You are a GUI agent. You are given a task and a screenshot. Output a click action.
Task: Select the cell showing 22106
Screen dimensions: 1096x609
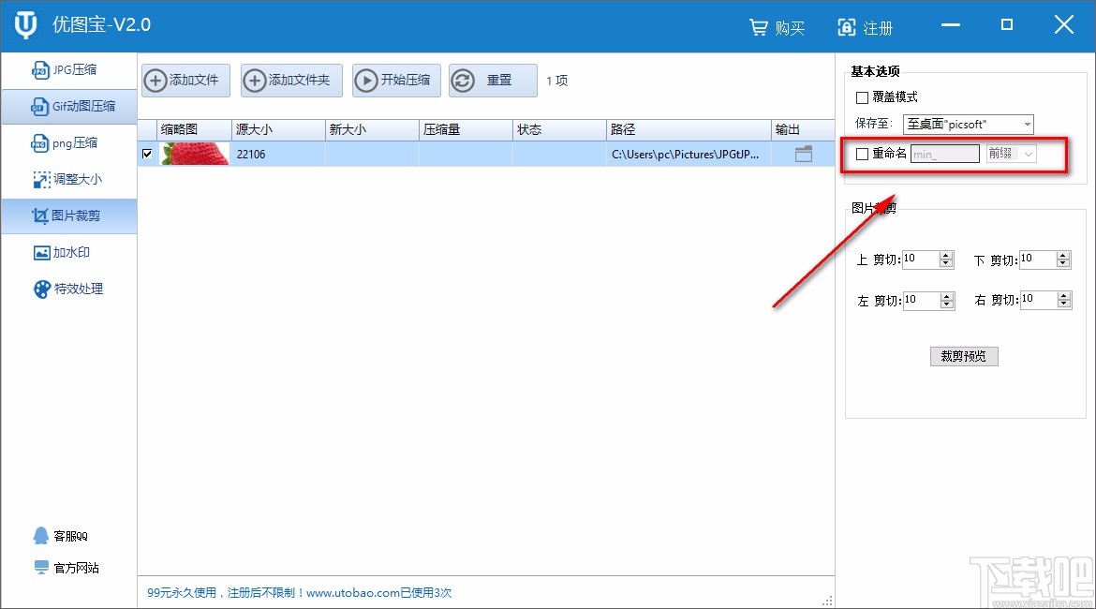click(x=278, y=154)
